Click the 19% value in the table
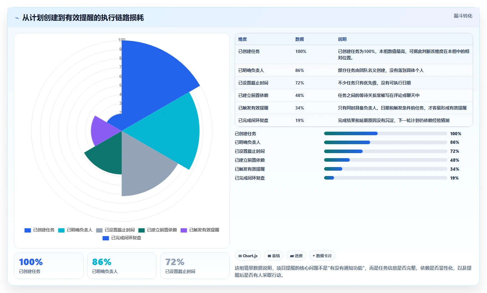The height and width of the screenshot is (293, 487). coord(299,121)
